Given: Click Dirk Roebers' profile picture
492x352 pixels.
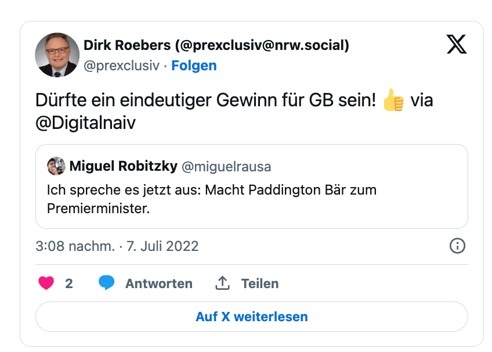Looking at the screenshot, I should [57, 55].
